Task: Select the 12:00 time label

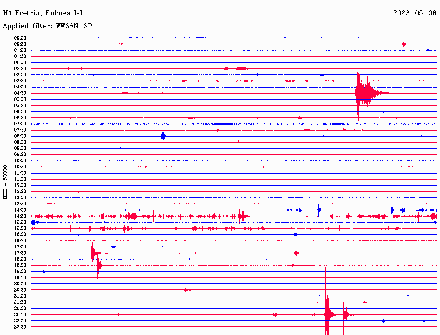Action: [x=20, y=185]
